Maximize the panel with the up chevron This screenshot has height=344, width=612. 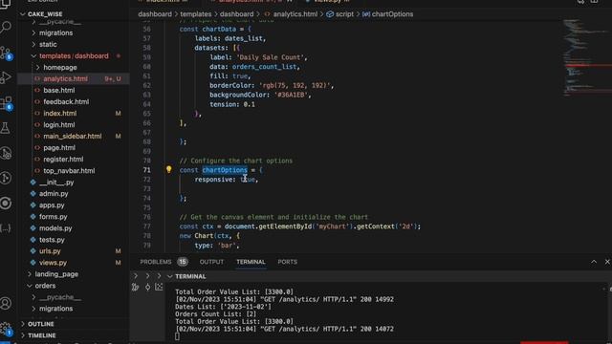(594, 262)
